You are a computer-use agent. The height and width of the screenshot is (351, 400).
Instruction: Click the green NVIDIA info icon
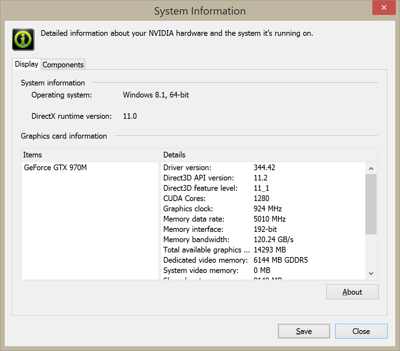23,40
